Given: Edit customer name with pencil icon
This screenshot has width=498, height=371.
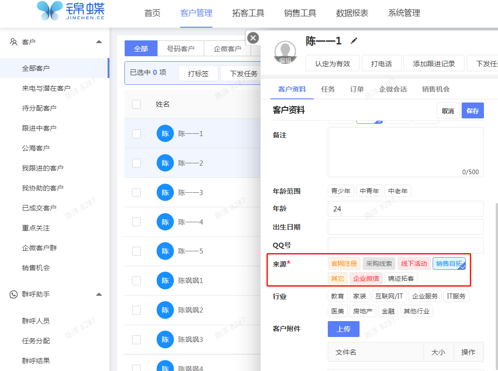Looking at the screenshot, I should [x=354, y=41].
